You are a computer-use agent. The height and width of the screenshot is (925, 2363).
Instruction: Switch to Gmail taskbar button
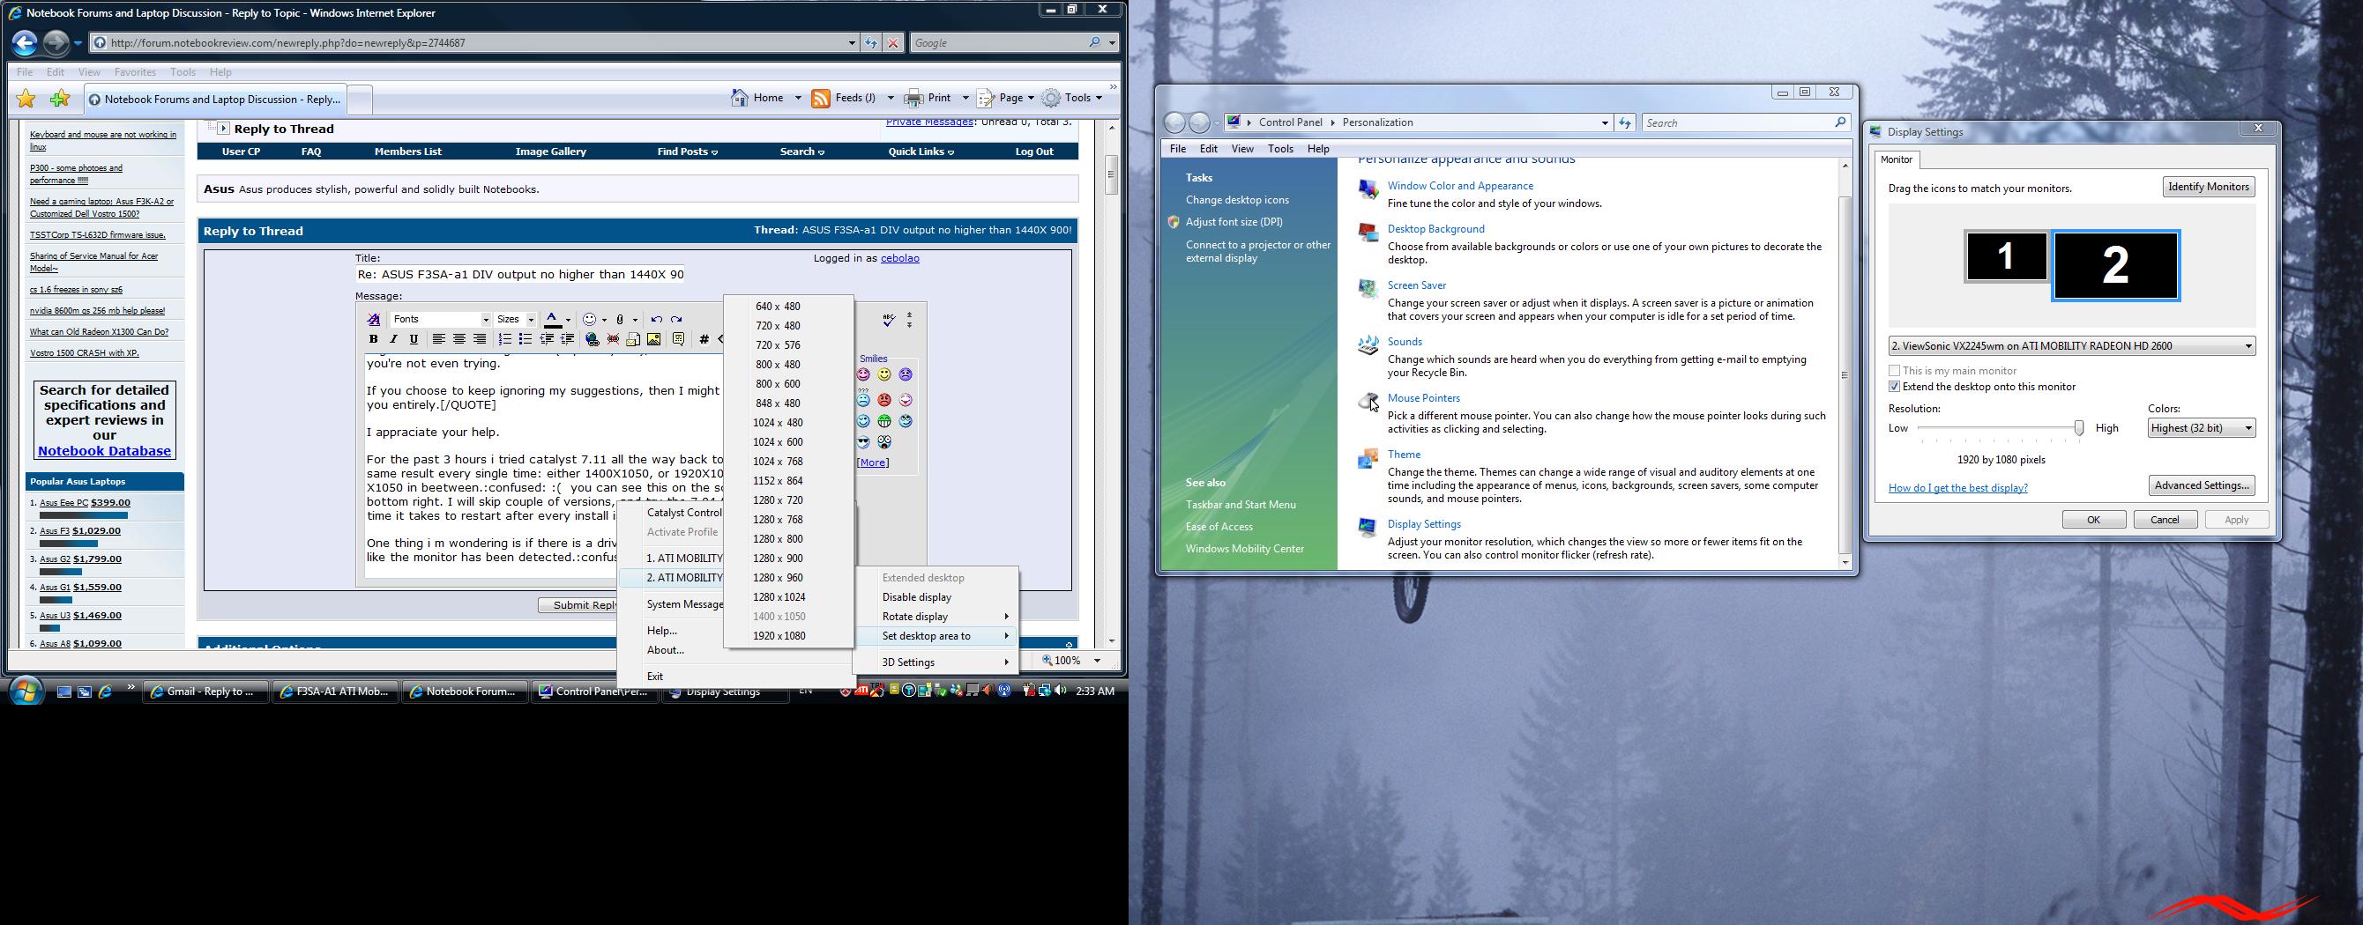pyautogui.click(x=205, y=692)
